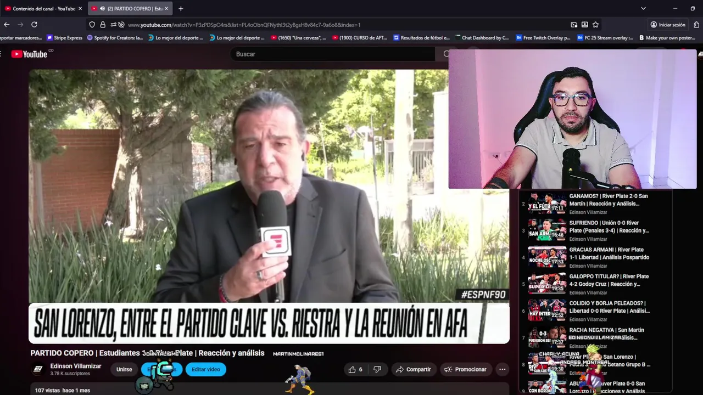Viewport: 703px width, 395px height.
Task: Open the three-dot more actions menu
Action: point(502,370)
